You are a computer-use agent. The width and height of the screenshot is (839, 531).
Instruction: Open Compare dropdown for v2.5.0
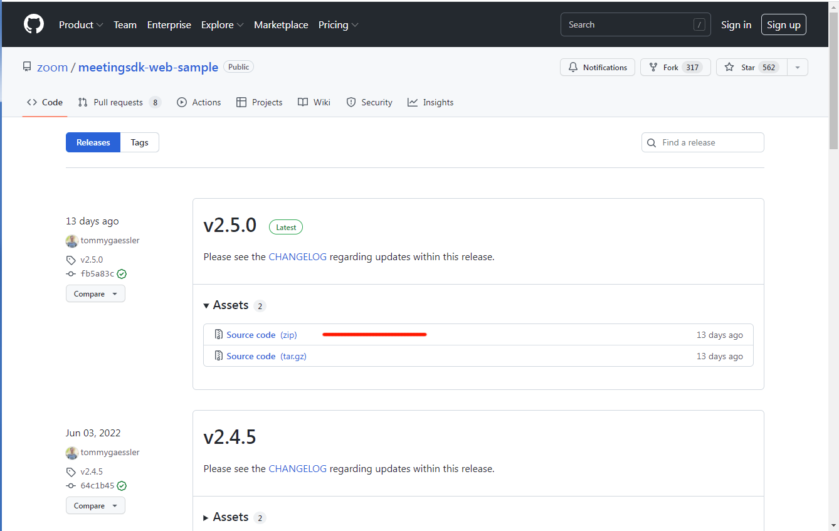[x=95, y=293]
